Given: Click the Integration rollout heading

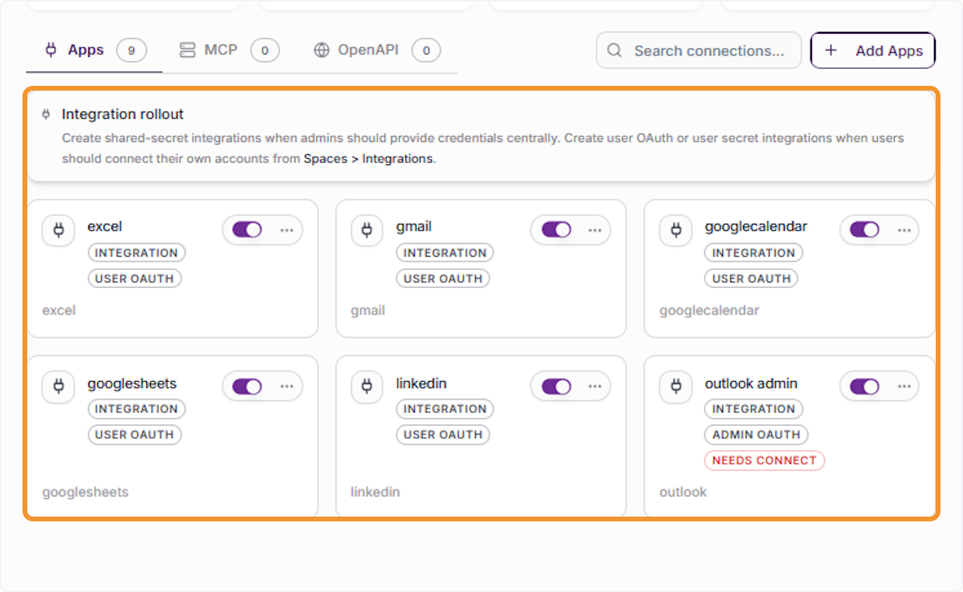Looking at the screenshot, I should tap(123, 115).
